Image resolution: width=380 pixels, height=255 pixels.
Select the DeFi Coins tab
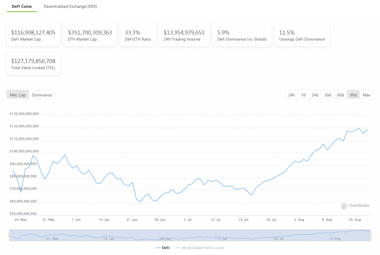(x=22, y=7)
